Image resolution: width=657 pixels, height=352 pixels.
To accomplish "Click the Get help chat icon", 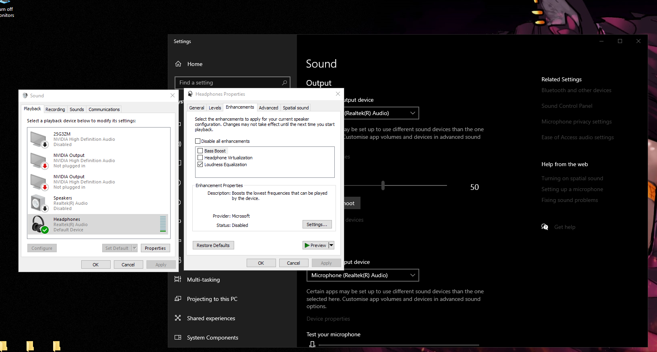I will tap(545, 227).
